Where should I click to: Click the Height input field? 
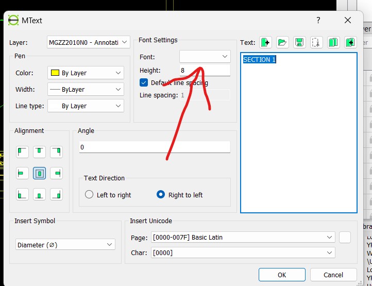[x=205, y=70]
